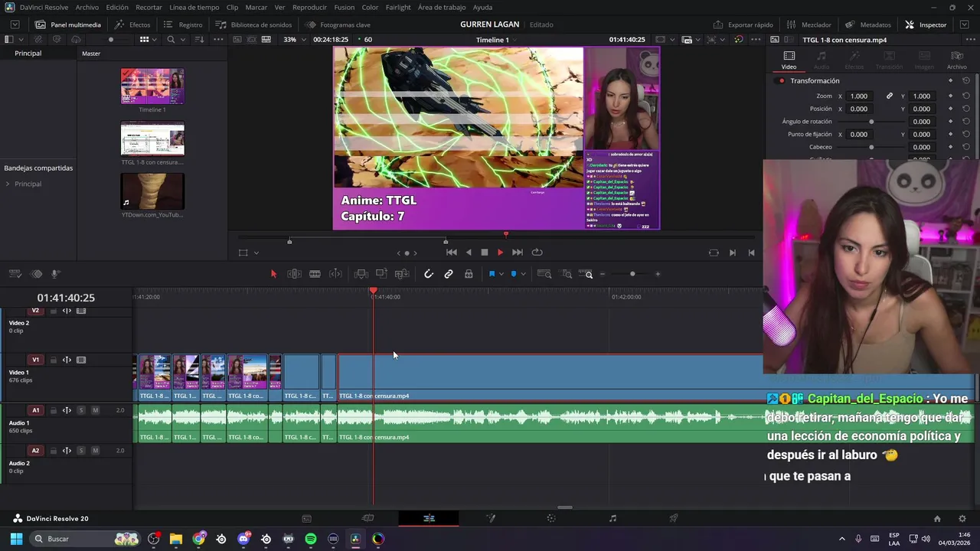Open the Video tab in Inspector
This screenshot has width=980, height=551.
click(x=789, y=60)
